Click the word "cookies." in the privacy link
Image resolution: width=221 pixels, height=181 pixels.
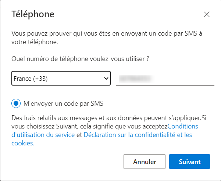(23, 144)
